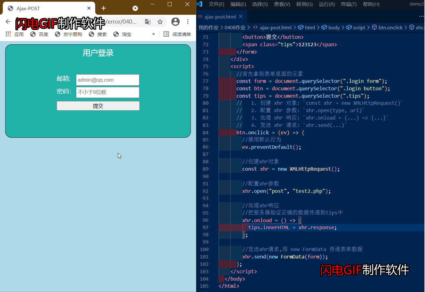425x292 pixels.
Task: Select the Ajax-POST browser tab
Action: click(49, 8)
